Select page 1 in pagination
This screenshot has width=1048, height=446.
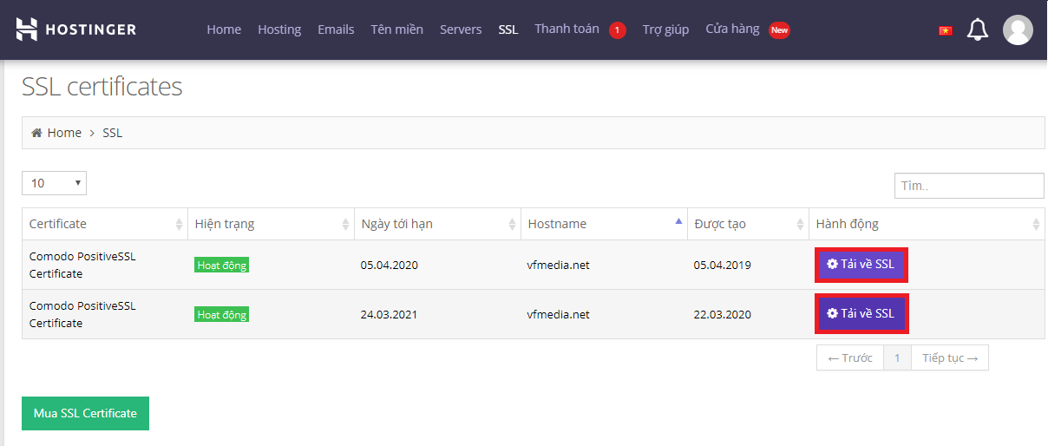tap(898, 357)
